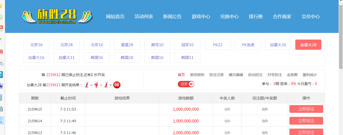Go to 自动投注 auto betting
This screenshot has width=343, height=135.
[255, 75]
